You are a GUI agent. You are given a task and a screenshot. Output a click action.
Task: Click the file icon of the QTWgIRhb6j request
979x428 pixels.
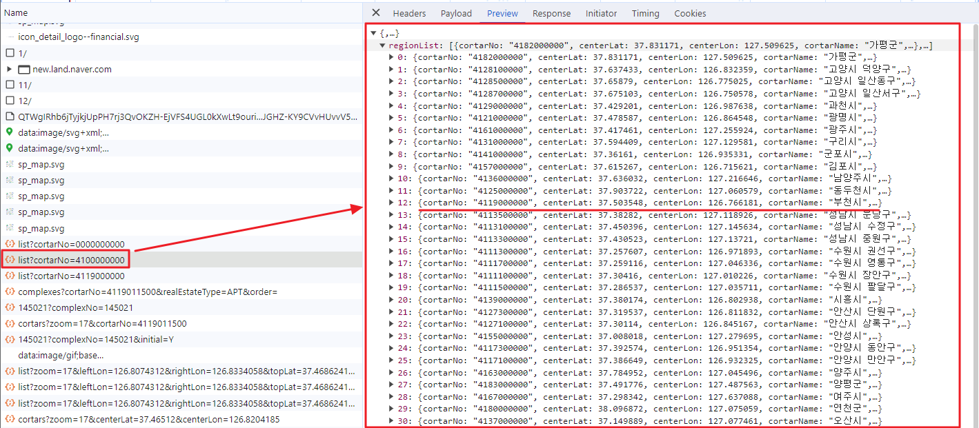pos(10,117)
